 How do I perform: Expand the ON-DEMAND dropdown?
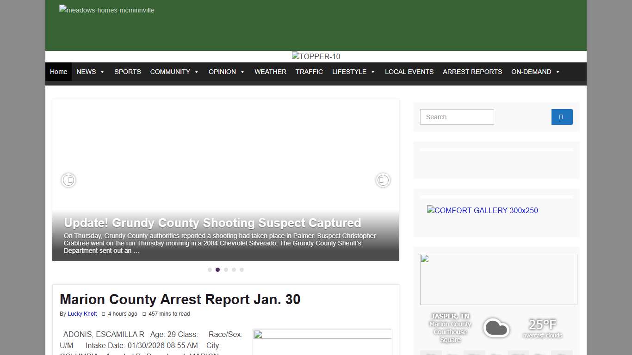pos(535,72)
